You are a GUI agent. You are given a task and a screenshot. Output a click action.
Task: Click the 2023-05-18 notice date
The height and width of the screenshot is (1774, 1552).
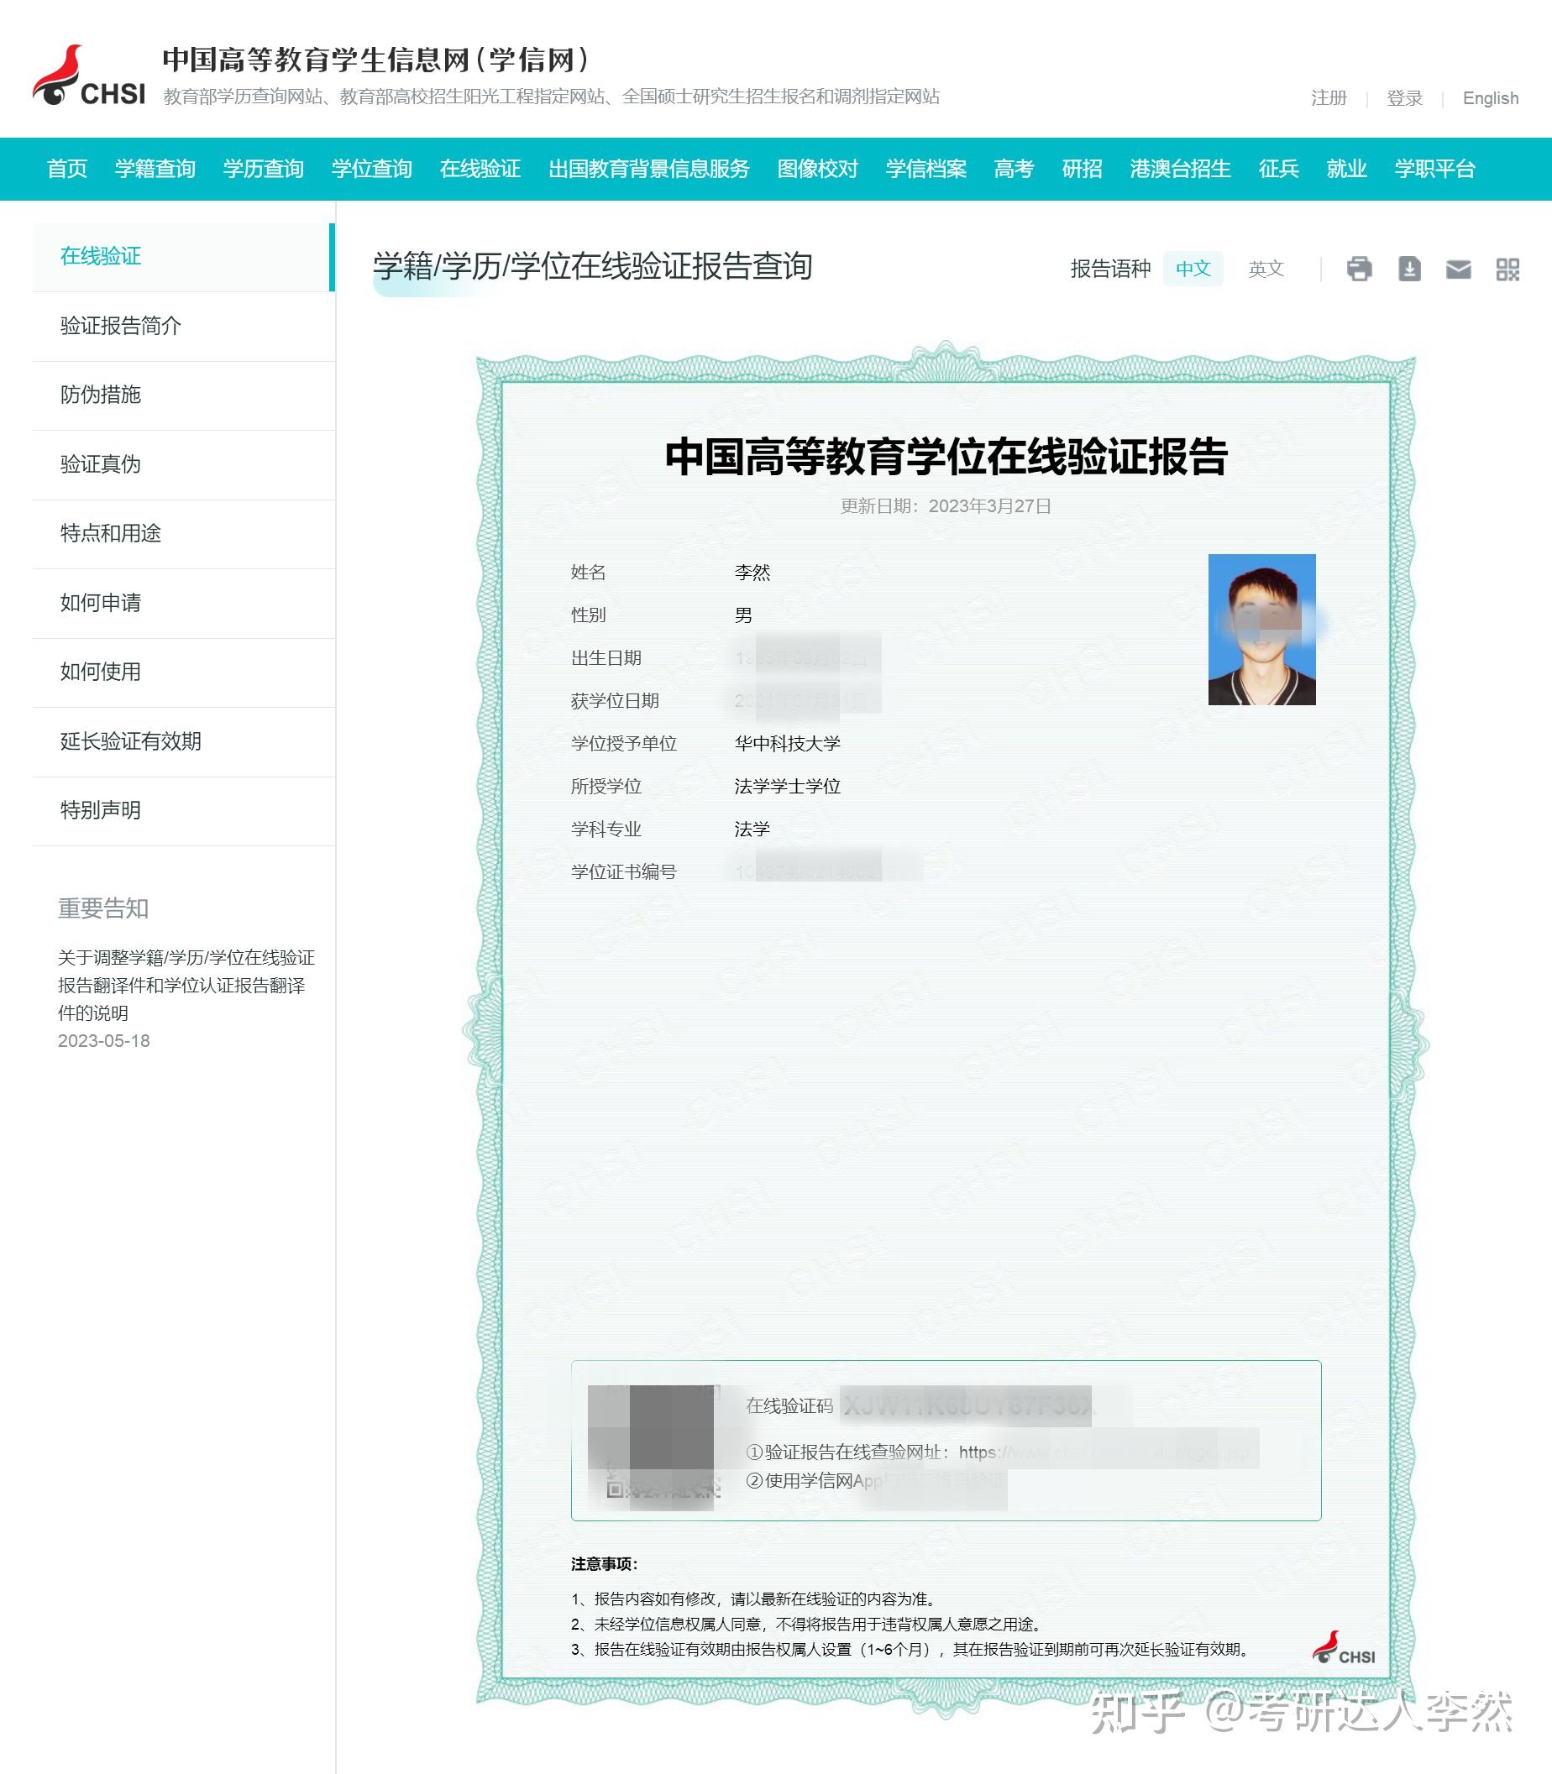point(104,1041)
